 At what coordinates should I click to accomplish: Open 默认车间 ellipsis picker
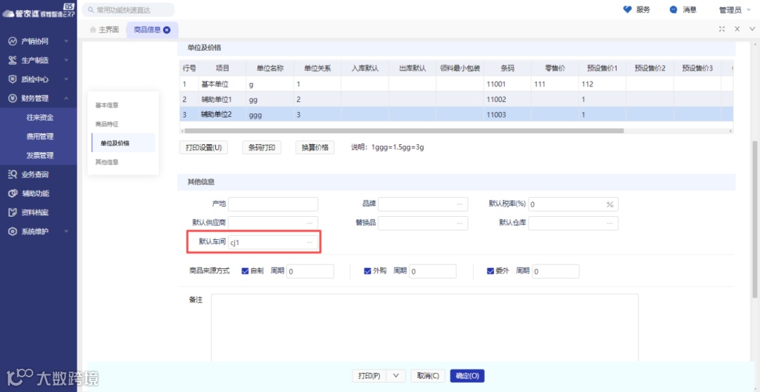tap(310, 242)
